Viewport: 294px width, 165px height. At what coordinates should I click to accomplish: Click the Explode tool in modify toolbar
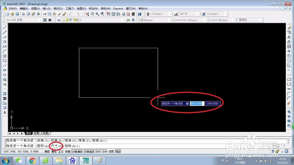click(289, 103)
